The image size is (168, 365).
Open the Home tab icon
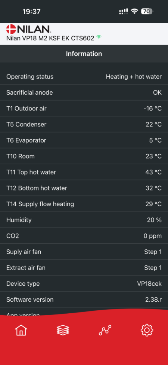(21, 330)
